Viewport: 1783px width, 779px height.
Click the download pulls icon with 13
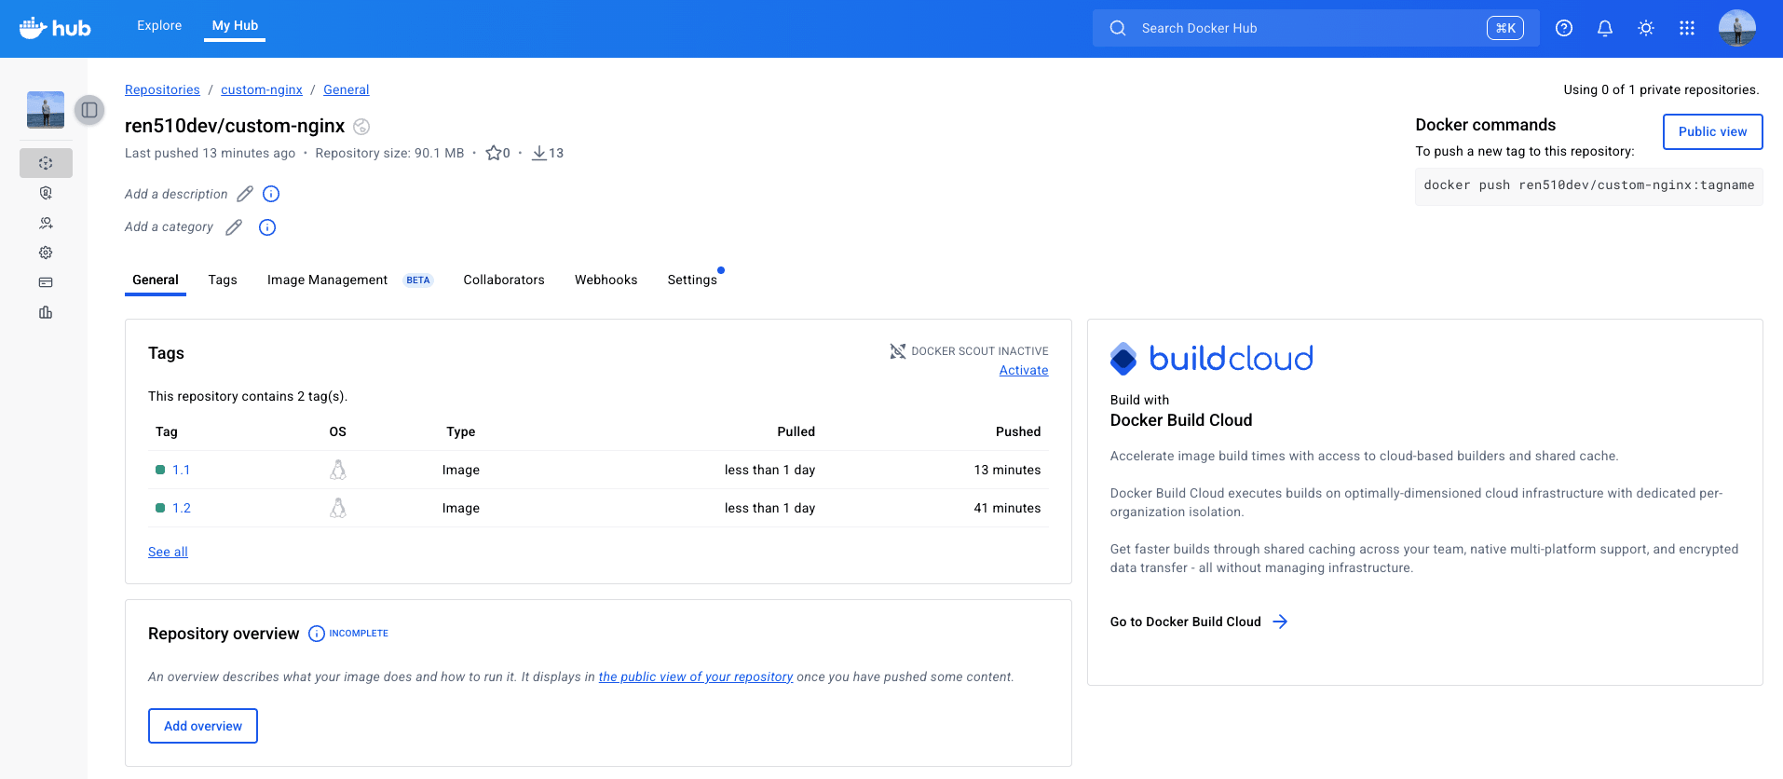(x=538, y=153)
